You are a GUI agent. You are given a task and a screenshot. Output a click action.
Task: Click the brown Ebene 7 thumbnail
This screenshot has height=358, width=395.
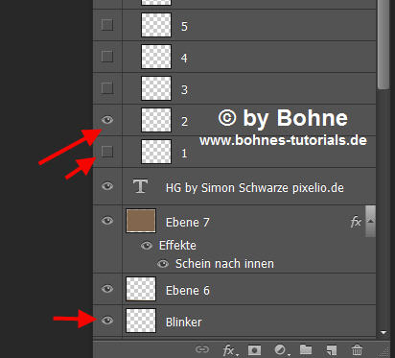(141, 221)
